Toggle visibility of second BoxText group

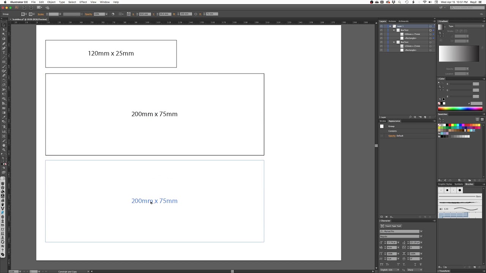click(x=381, y=42)
